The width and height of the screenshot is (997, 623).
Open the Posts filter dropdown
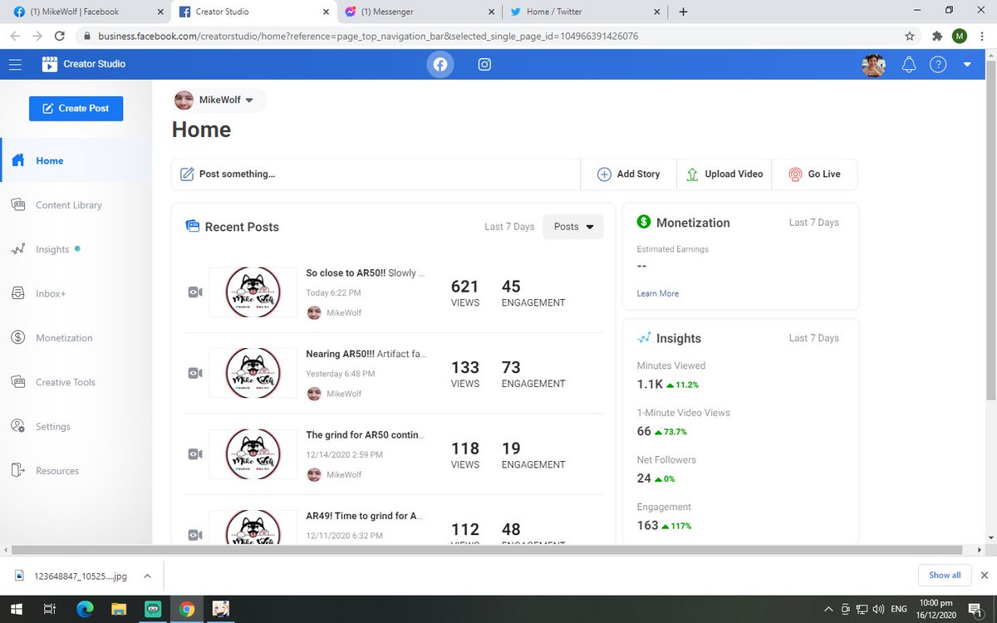573,227
